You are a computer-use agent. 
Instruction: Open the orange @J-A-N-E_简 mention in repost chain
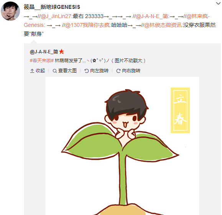(x=152, y=16)
